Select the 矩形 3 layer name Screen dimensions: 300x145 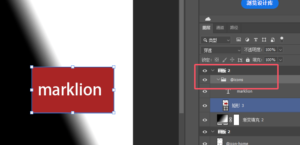(x=238, y=106)
